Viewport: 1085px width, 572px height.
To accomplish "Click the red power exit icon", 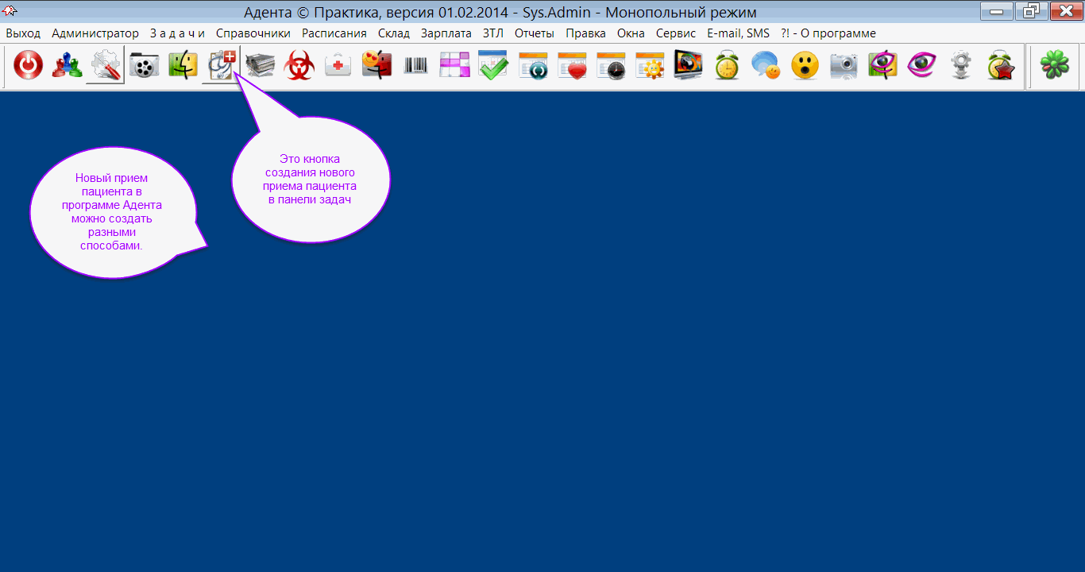I will [29, 66].
